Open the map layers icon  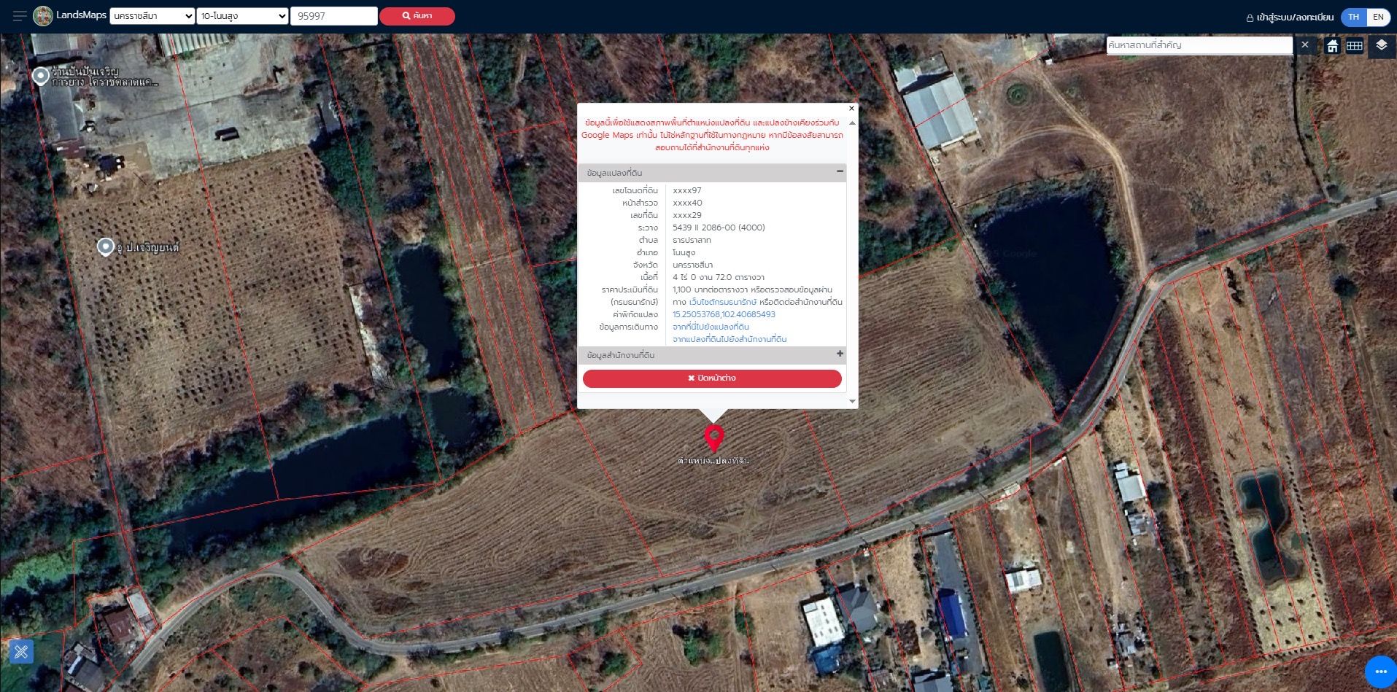(x=1381, y=45)
